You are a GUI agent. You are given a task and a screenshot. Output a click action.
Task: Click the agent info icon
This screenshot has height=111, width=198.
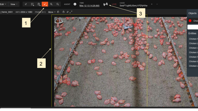(x=75, y=4)
